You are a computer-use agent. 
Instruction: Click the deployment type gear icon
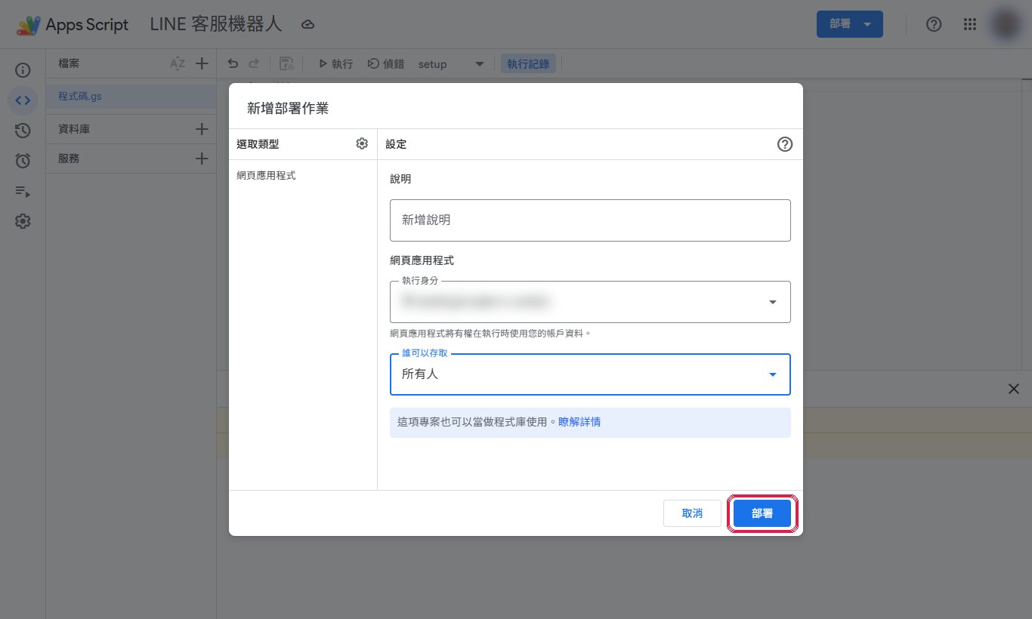362,143
